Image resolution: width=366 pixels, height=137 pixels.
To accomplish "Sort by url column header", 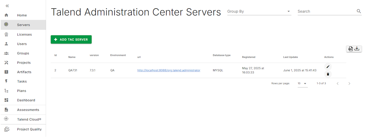I will click(x=139, y=57).
